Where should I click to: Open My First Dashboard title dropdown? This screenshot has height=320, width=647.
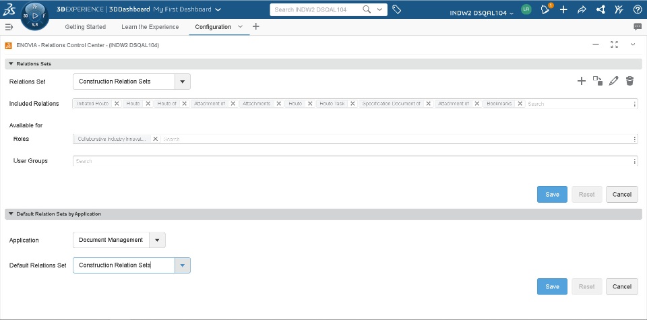click(x=218, y=9)
